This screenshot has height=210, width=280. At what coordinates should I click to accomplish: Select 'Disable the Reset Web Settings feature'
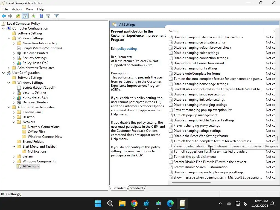click(x=201, y=136)
